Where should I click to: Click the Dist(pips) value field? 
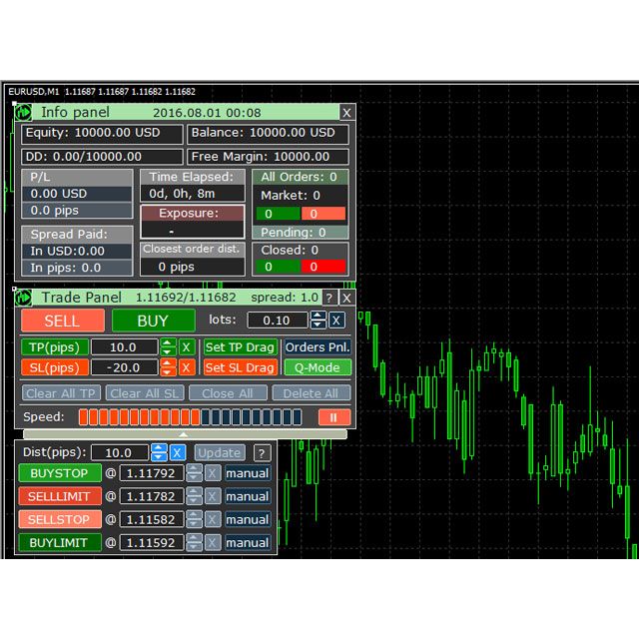click(119, 452)
